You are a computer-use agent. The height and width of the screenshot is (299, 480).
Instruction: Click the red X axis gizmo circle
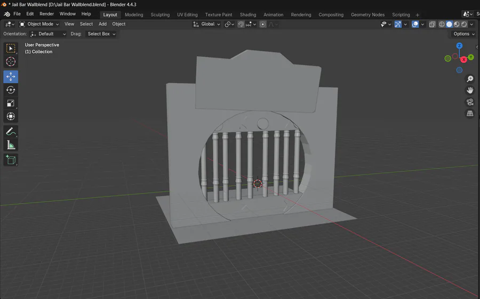pos(464,60)
